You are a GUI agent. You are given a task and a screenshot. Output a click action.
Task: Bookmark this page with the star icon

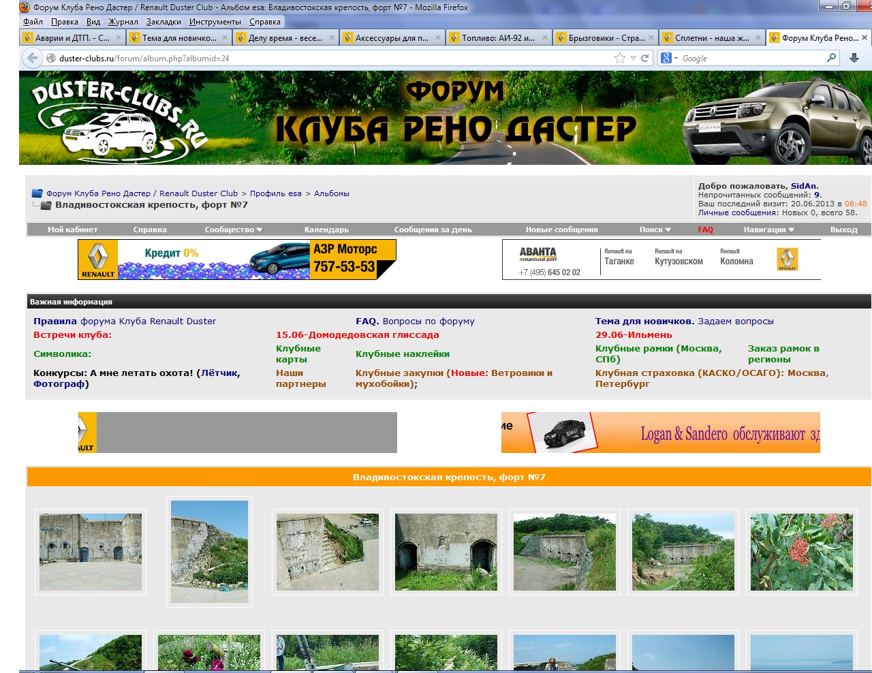coord(619,59)
